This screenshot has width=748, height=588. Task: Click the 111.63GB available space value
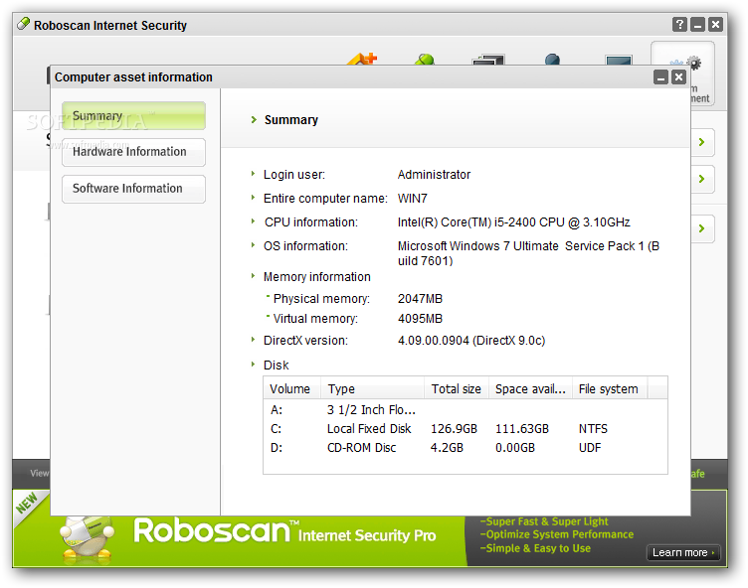(x=522, y=429)
